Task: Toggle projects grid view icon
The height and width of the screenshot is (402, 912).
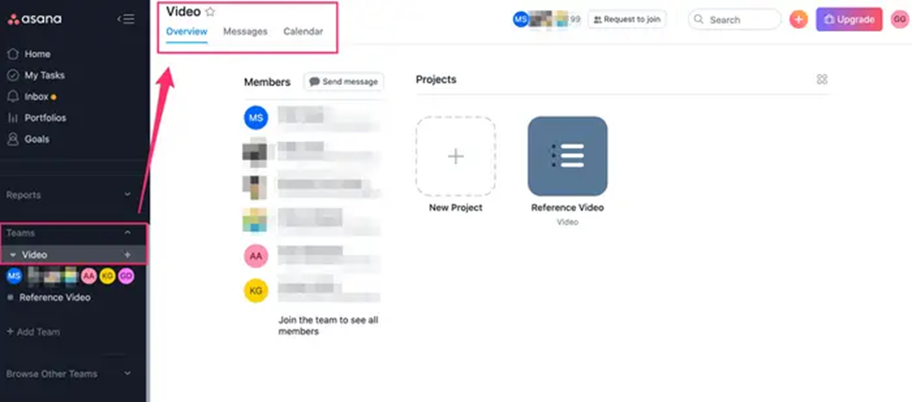Action: tap(822, 79)
